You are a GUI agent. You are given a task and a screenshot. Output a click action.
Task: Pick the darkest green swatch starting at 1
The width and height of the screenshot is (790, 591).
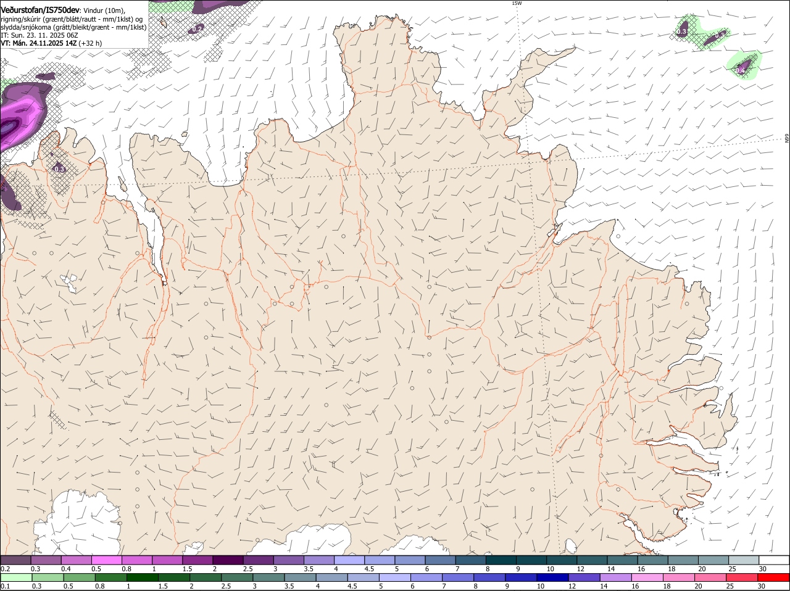tap(142, 577)
